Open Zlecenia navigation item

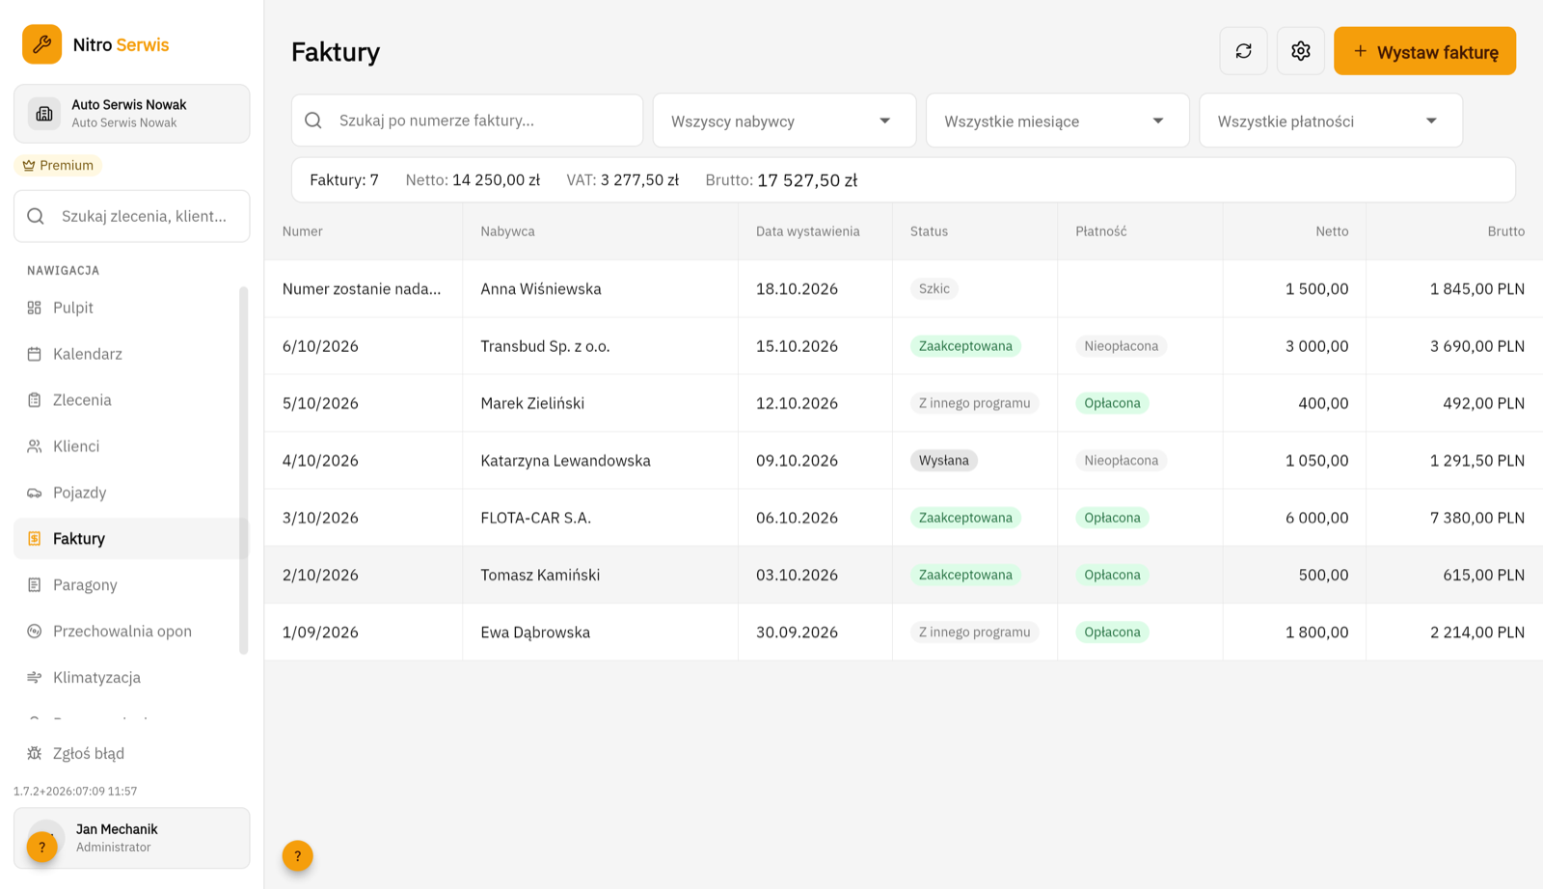131,400
